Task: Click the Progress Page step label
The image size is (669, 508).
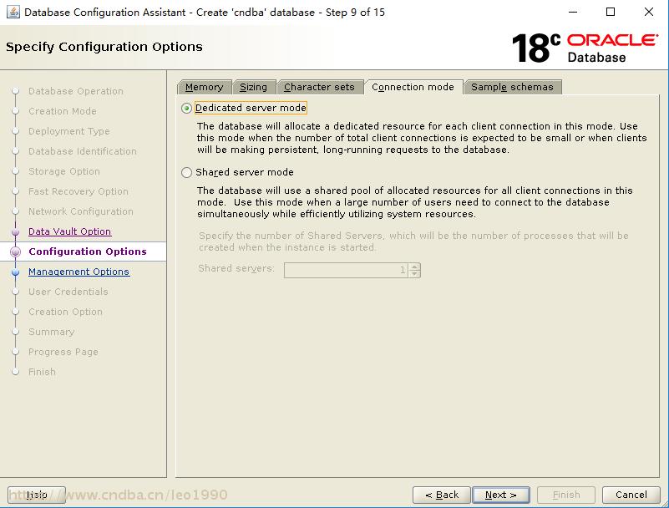Action: click(x=63, y=352)
